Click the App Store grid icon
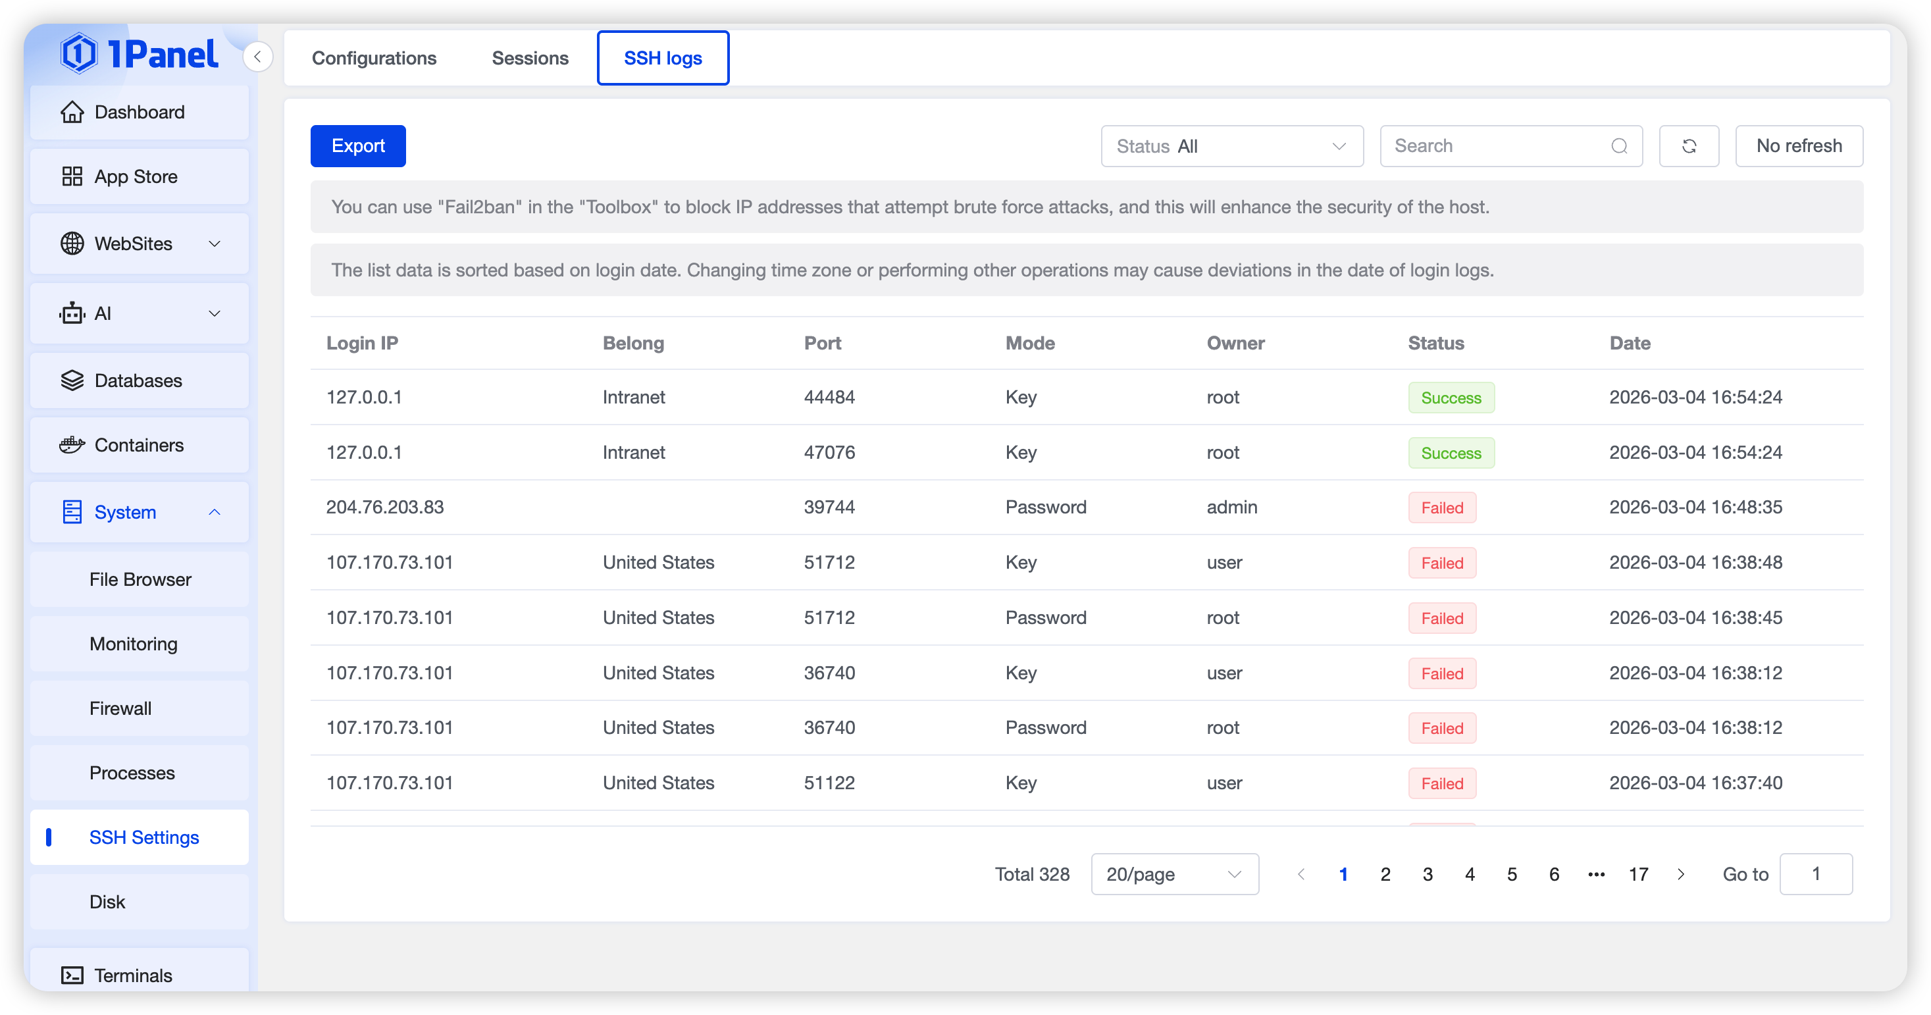Viewport: 1931px width, 1015px height. pyautogui.click(x=72, y=176)
